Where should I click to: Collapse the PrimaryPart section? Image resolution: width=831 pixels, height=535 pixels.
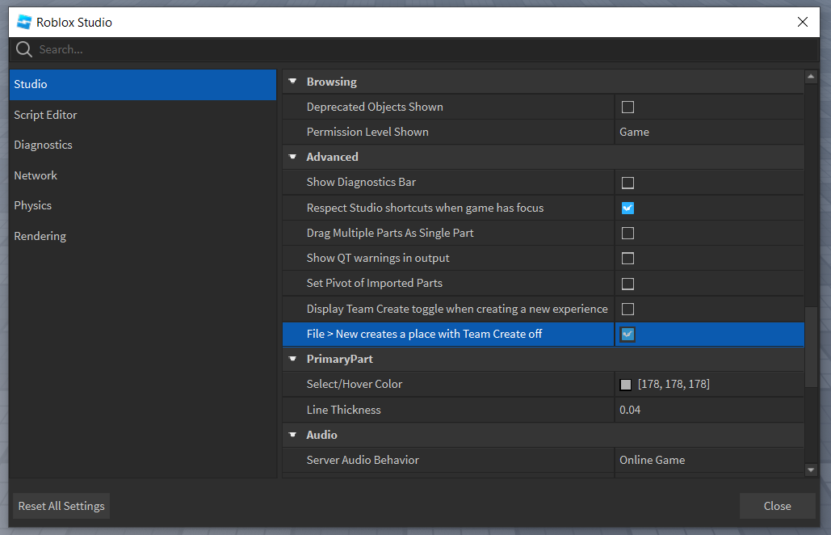pos(292,359)
